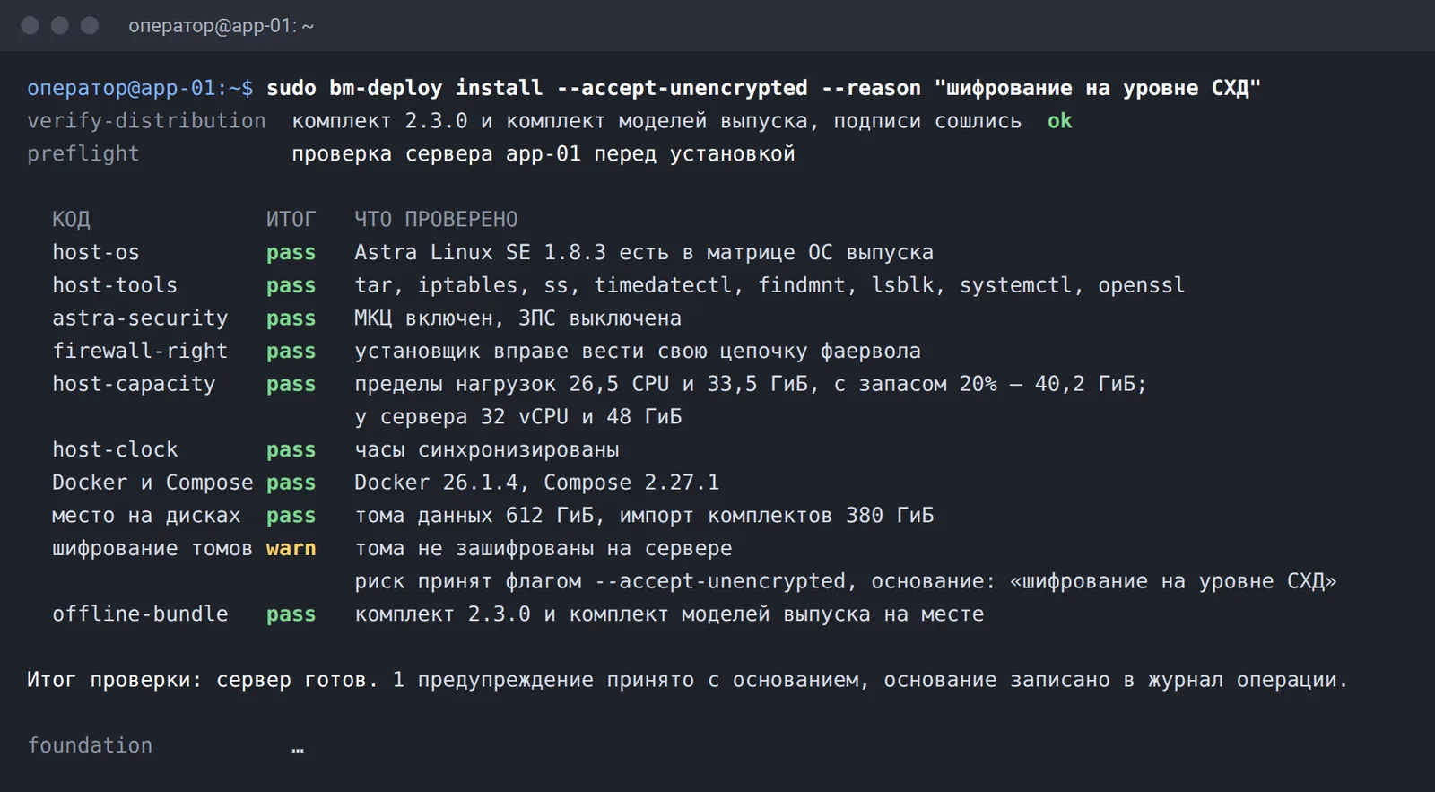Click the Docker 26.1.4, Compose 2.27.1 text
The image size is (1435, 792).
(536, 483)
